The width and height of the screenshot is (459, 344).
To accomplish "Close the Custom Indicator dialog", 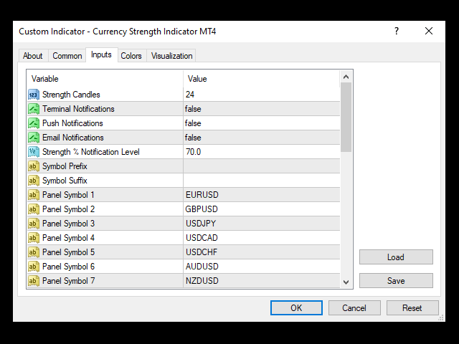I will pyautogui.click(x=429, y=31).
